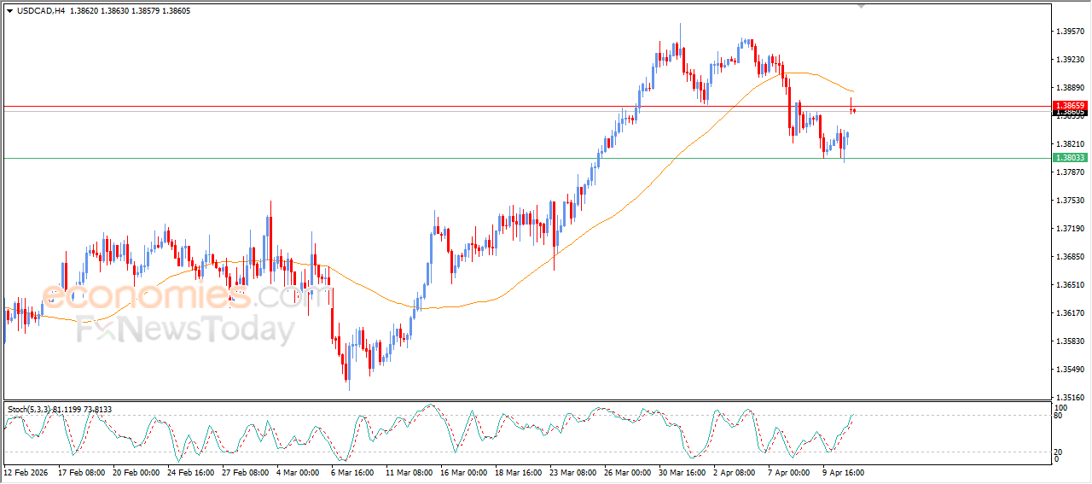The image size is (1092, 484).
Task: Click the gray chart shift triangle marker
Action: pyautogui.click(x=862, y=5)
